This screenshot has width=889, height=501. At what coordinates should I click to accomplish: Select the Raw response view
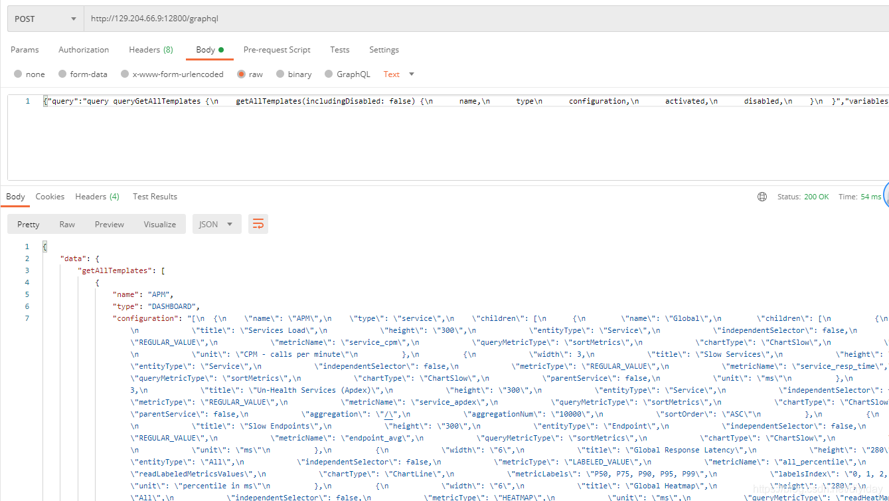[x=67, y=225]
